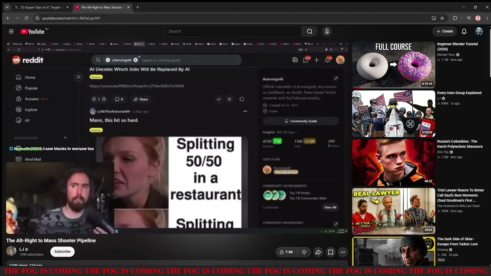Go forward in browser history
491x276 pixels.
tap(17, 18)
